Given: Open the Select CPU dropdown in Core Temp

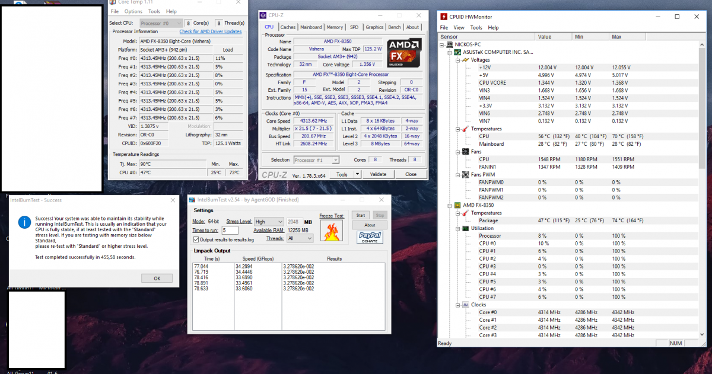Looking at the screenshot, I should point(162,23).
